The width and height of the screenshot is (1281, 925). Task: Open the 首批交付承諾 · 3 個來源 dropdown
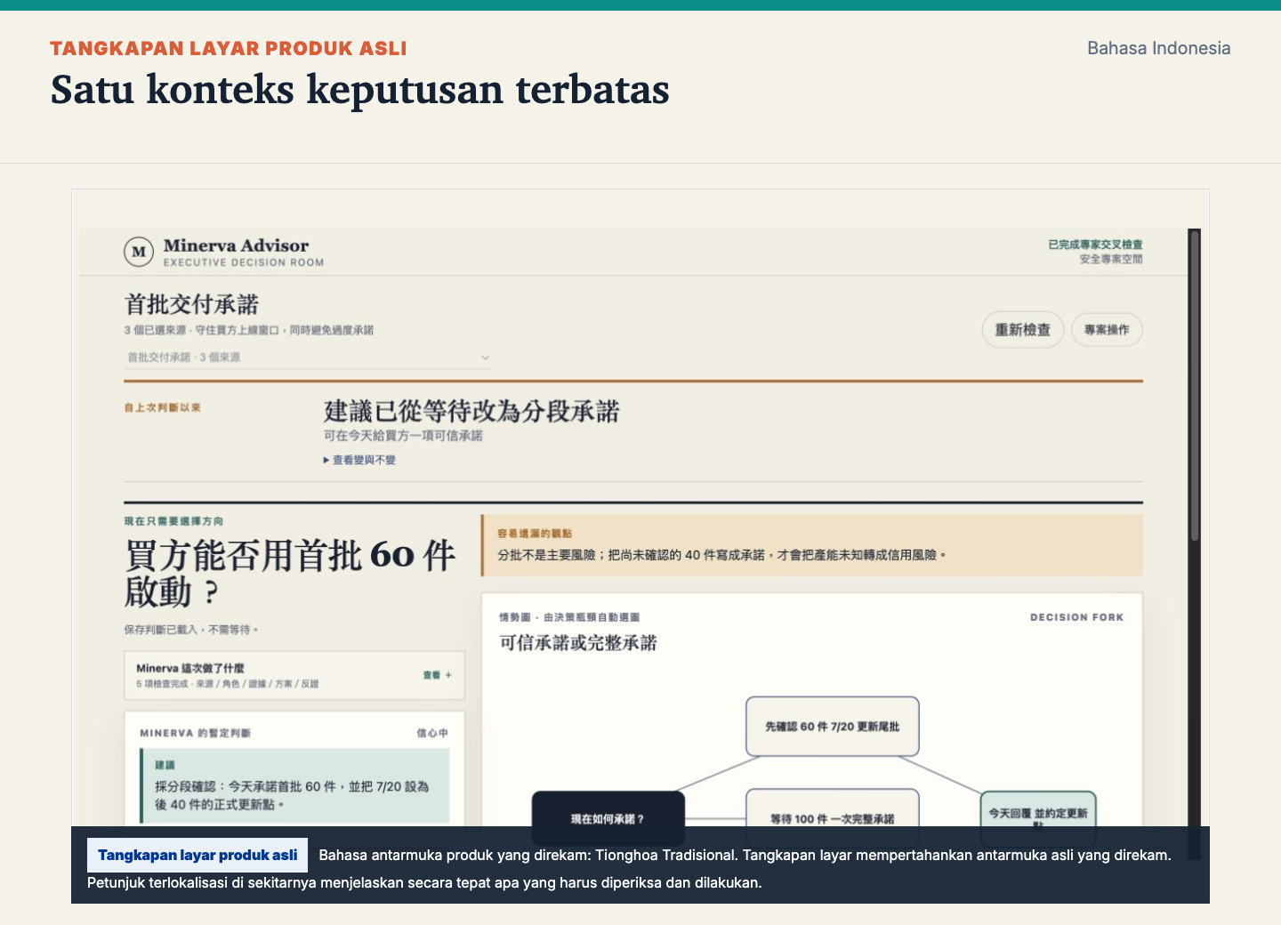point(308,358)
